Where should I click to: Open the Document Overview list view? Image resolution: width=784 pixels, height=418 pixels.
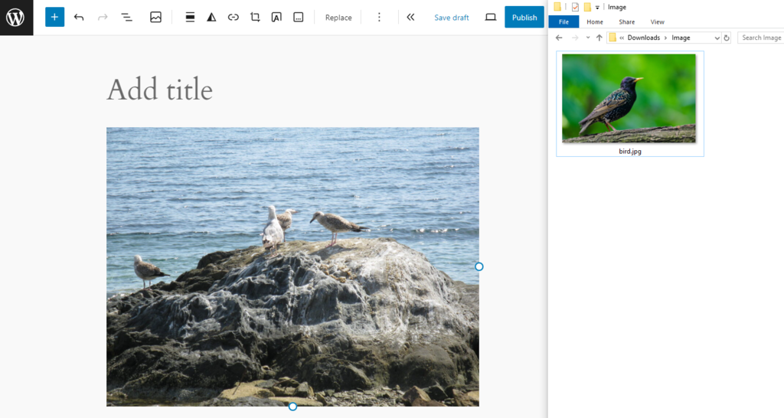127,17
